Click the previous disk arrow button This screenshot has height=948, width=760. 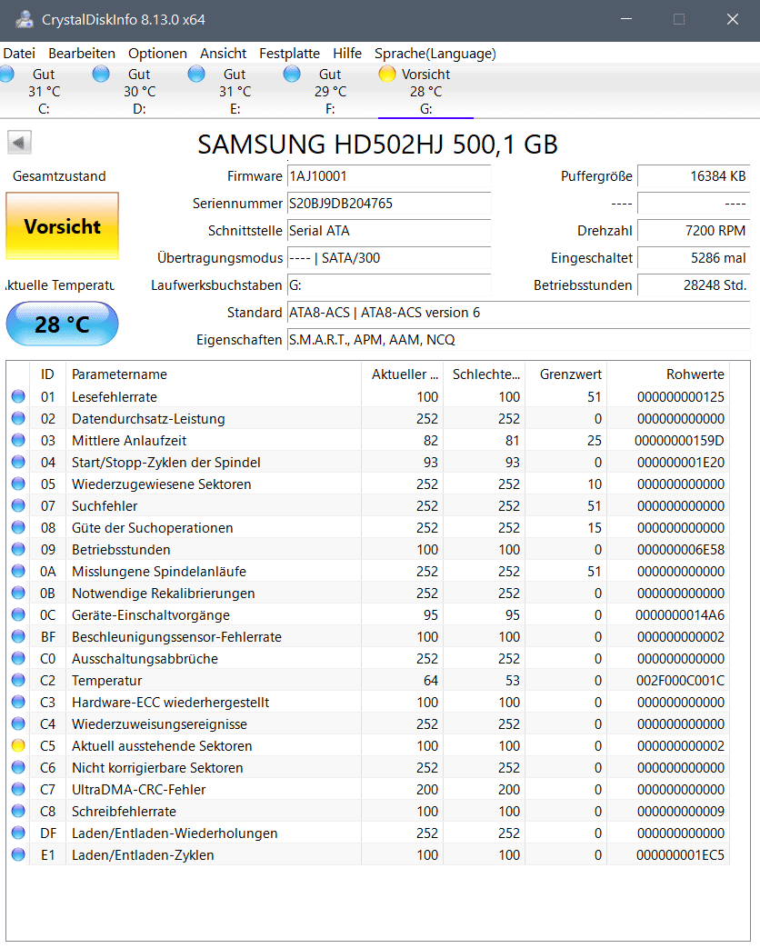click(x=19, y=143)
